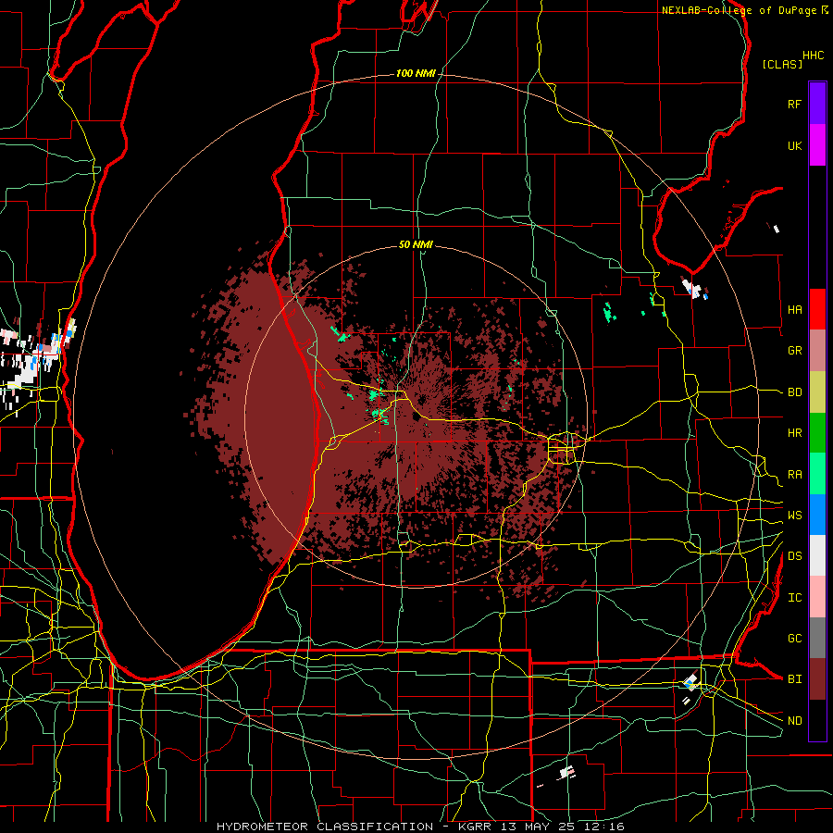Click the 50 NMI range ring label
The height and width of the screenshot is (833, 833).
pos(416,244)
